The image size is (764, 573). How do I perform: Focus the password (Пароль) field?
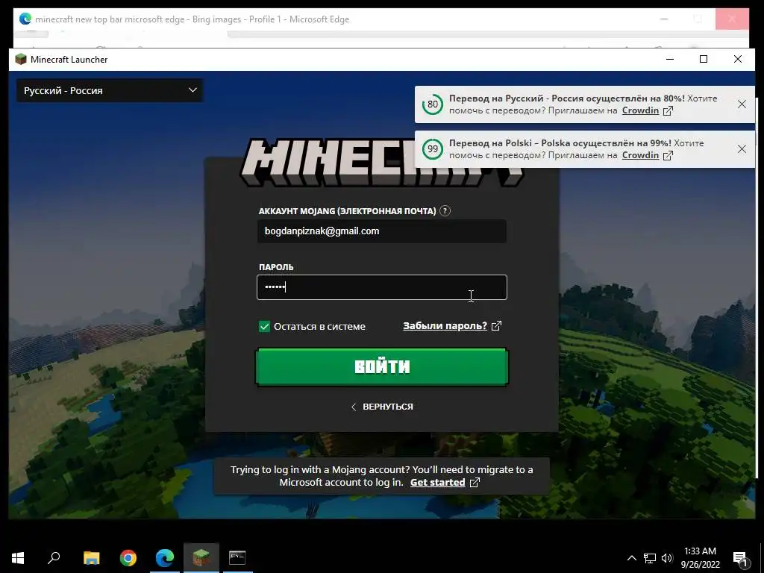pyautogui.click(x=382, y=287)
